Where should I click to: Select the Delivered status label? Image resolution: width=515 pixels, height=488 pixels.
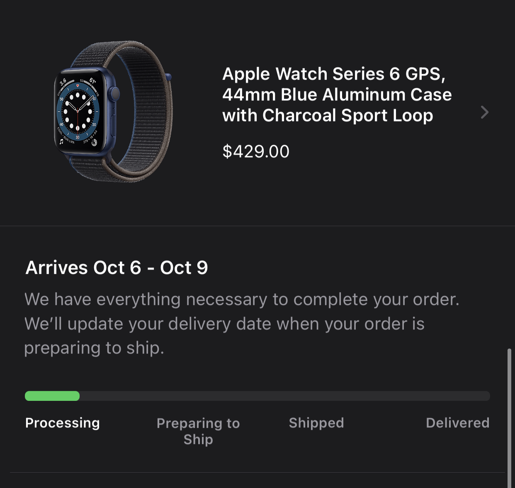tap(458, 423)
